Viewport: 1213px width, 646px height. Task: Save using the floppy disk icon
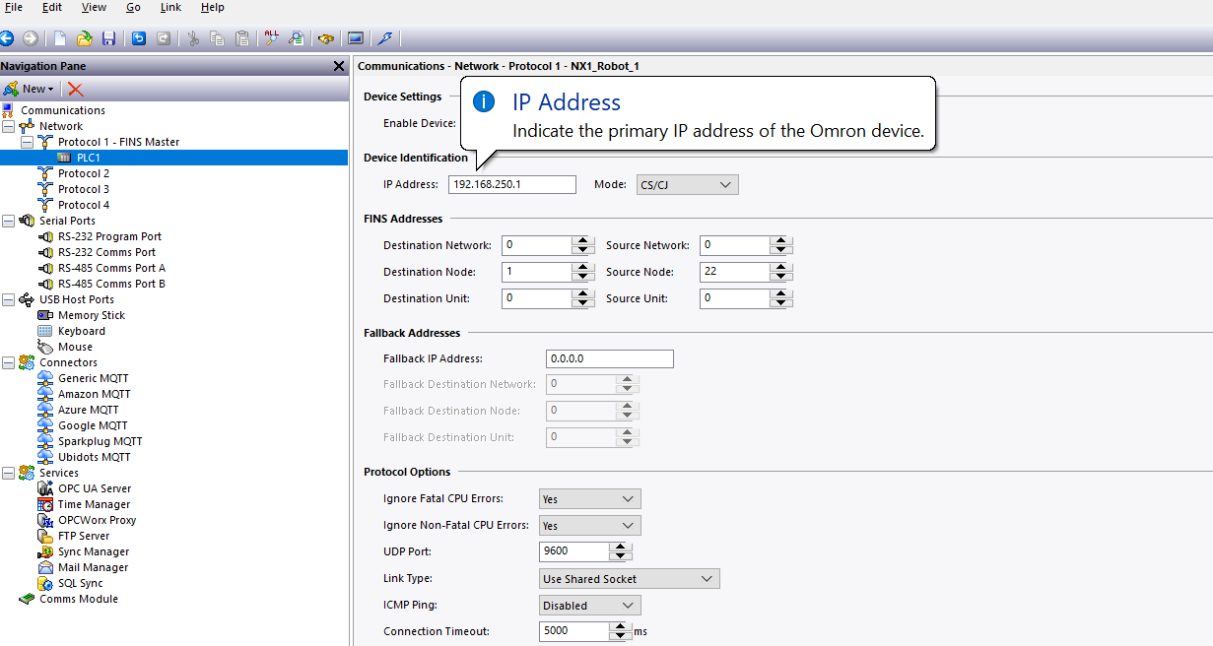[x=109, y=38]
